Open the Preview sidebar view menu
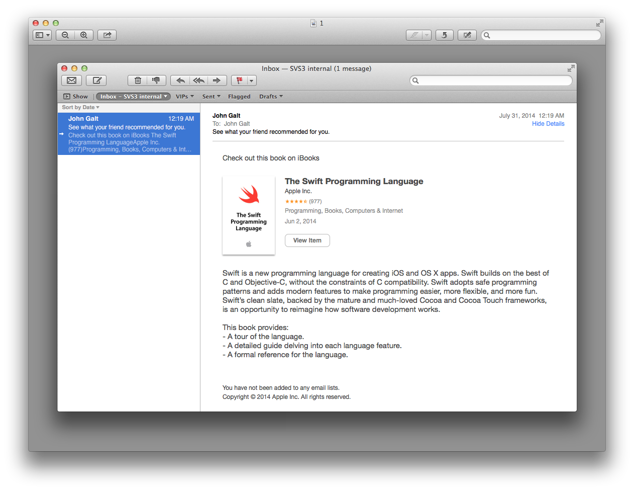This screenshot has height=491, width=634. 42,35
